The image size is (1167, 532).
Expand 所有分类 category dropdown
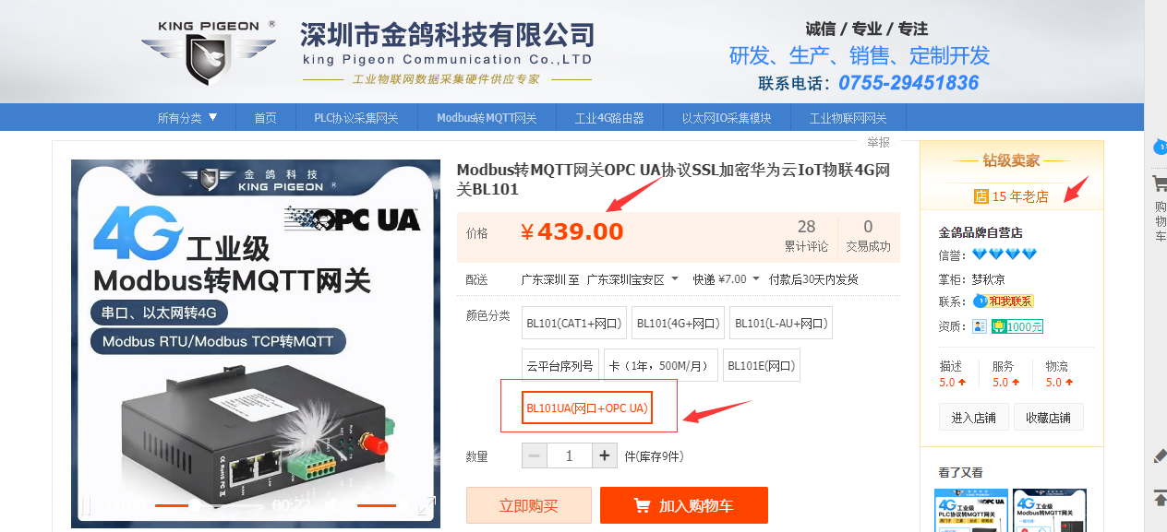pyautogui.click(x=187, y=117)
